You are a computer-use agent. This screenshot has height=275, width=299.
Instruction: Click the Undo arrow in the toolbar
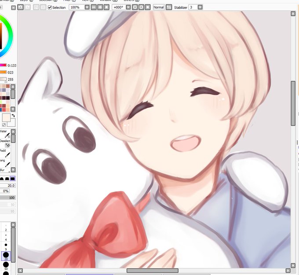coord(20,7)
